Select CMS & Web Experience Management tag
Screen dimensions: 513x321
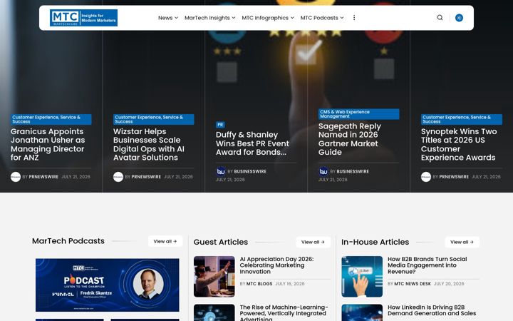click(358, 114)
